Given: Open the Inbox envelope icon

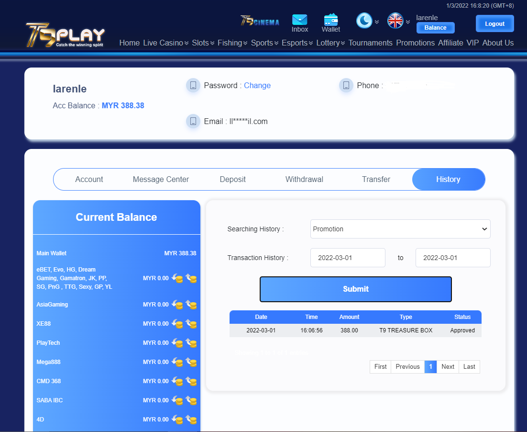Looking at the screenshot, I should pos(300,20).
